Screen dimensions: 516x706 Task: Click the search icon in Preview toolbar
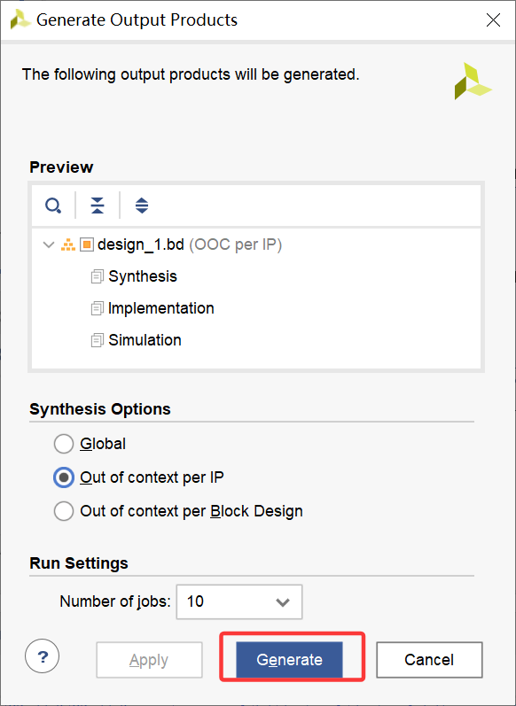(53, 206)
